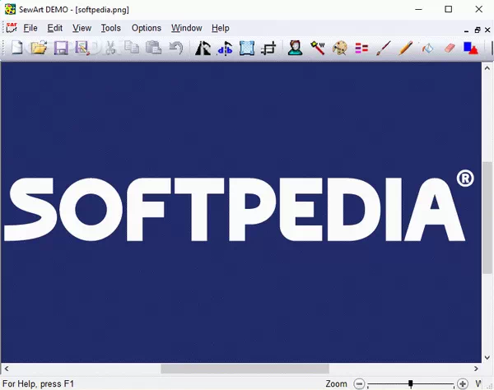Click the vertical scrollbar thumb
Screen dimensions: 494x390
487,218
